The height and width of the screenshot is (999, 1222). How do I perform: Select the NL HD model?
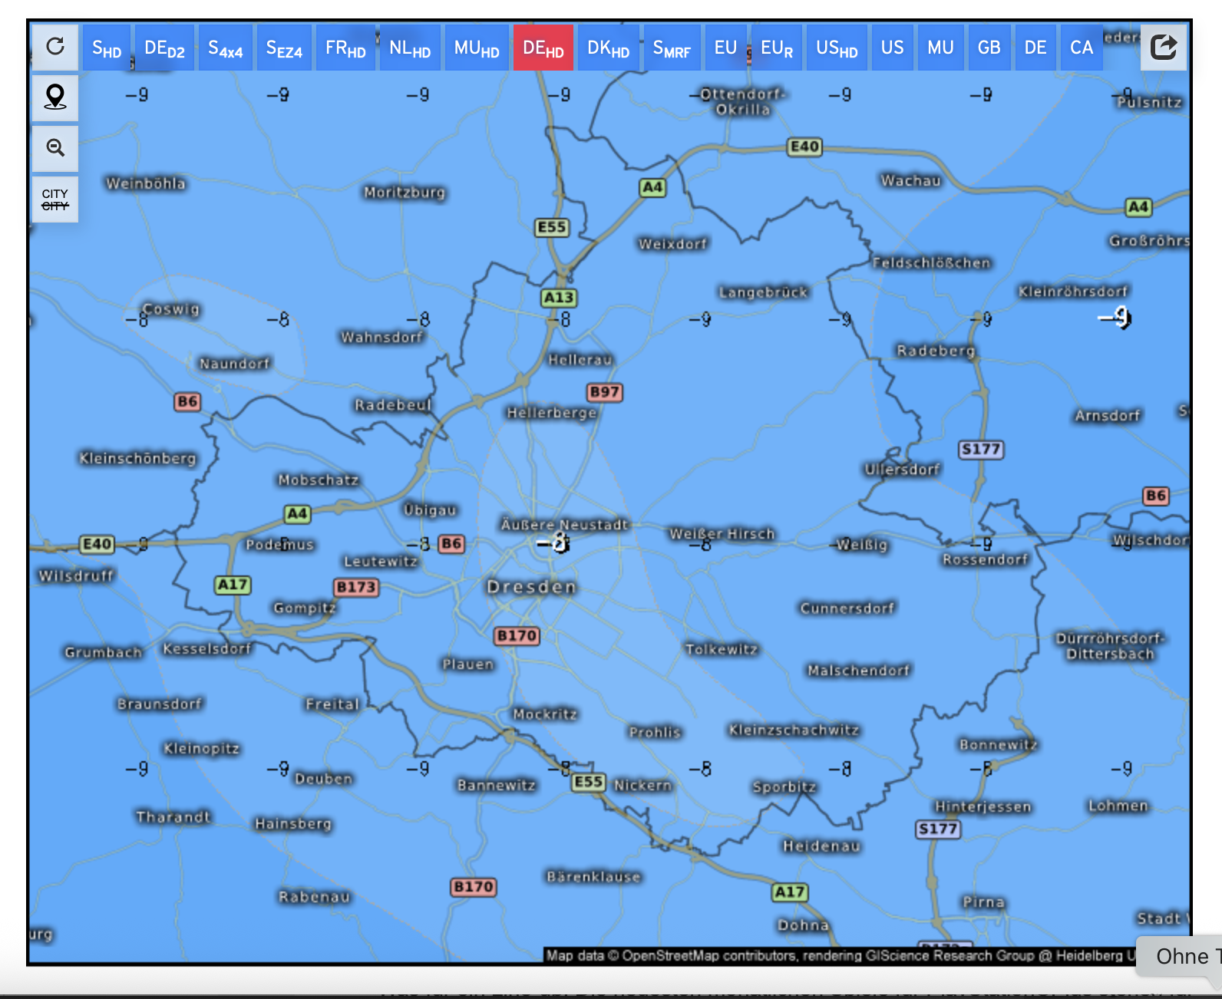[410, 48]
